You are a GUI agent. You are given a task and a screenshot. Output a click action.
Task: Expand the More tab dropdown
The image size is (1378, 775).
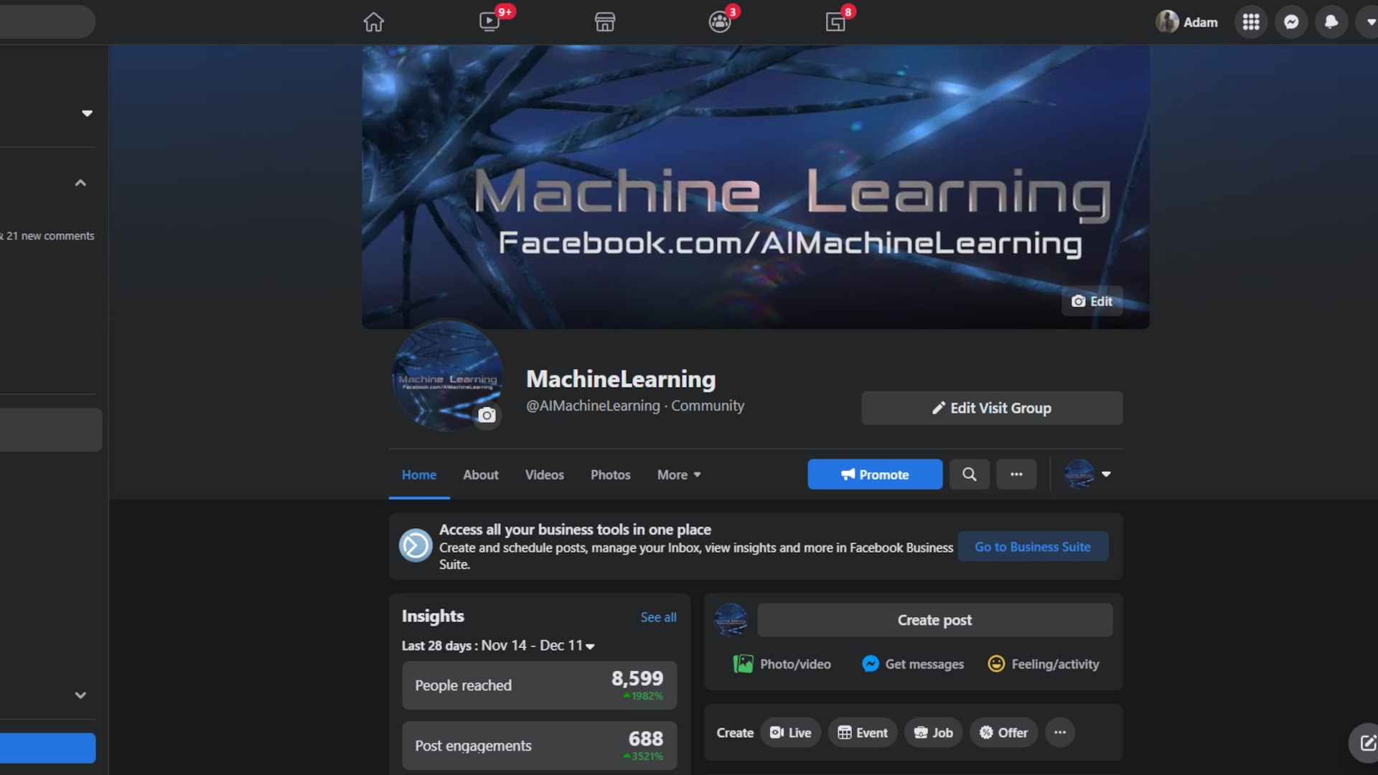point(679,474)
